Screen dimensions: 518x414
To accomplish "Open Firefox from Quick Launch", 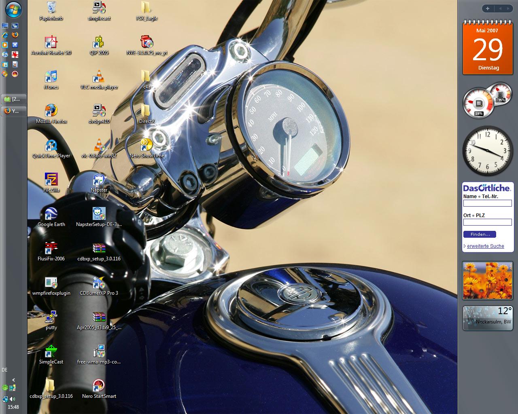I will pos(15,35).
